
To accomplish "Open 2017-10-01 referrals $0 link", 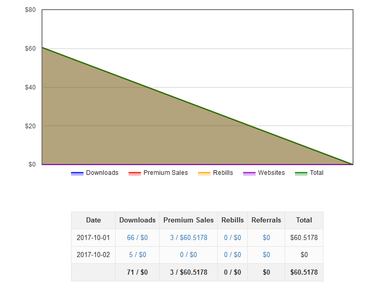I will (266, 238).
